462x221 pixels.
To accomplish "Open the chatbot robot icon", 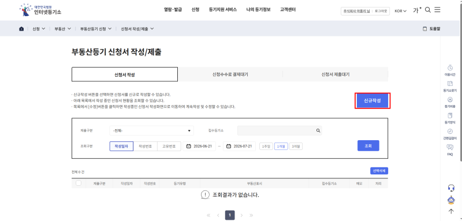I will tap(451, 200).
